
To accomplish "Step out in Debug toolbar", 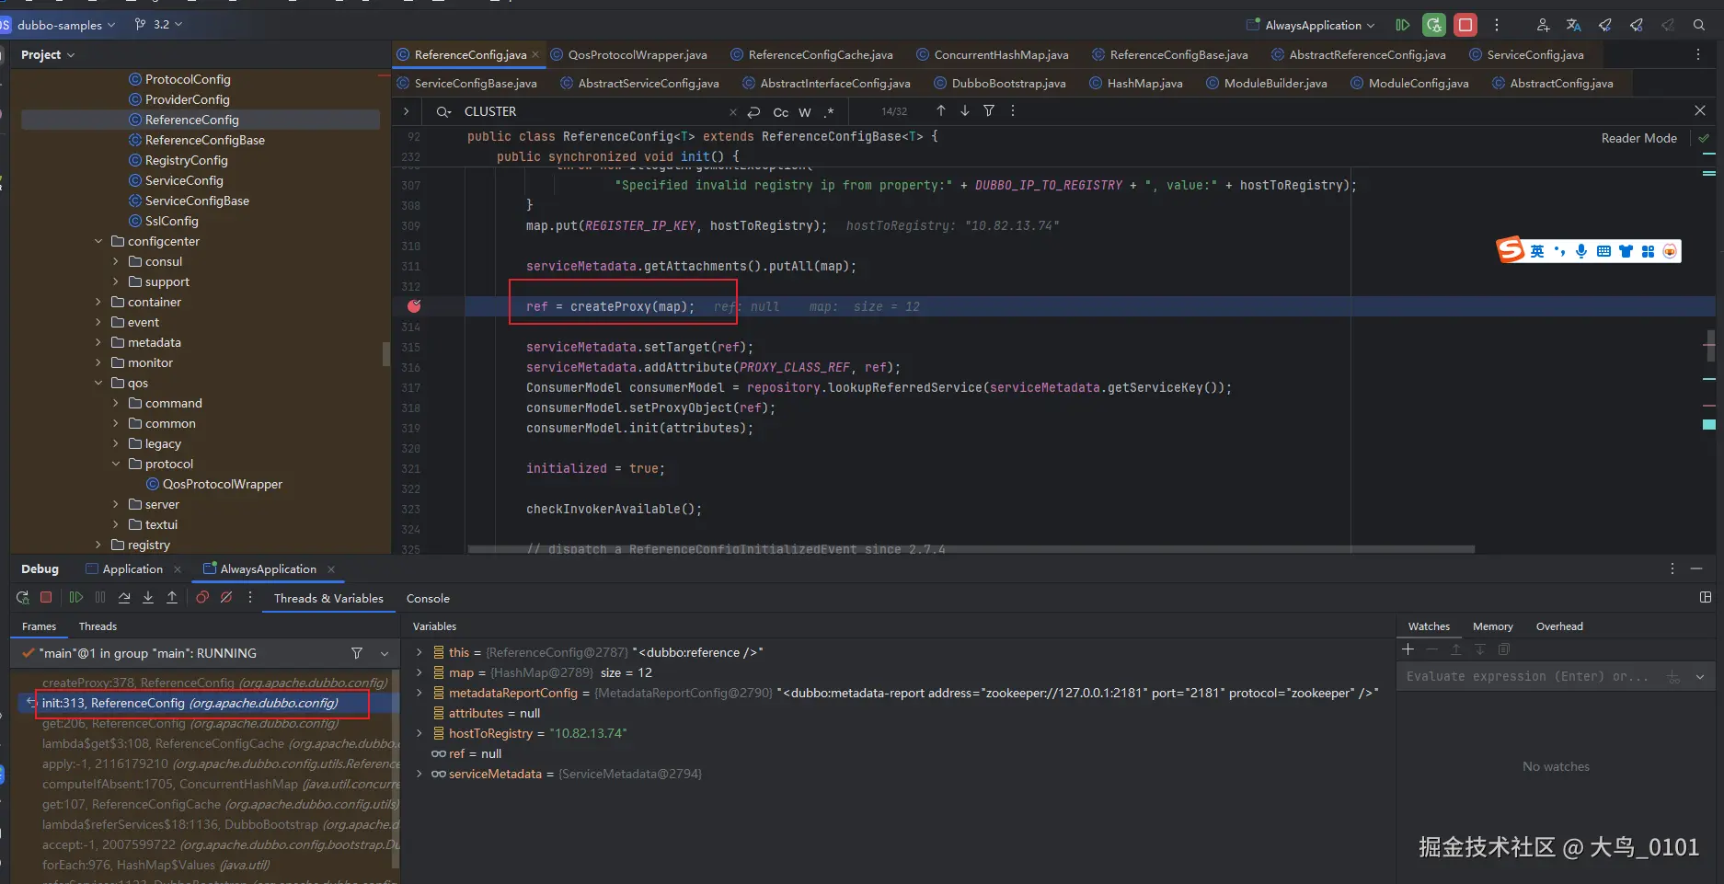I will pos(172,598).
